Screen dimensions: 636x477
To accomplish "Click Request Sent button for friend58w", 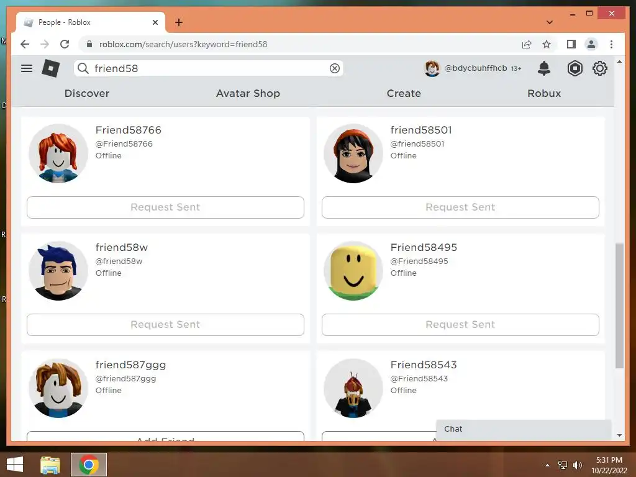I will (x=165, y=324).
